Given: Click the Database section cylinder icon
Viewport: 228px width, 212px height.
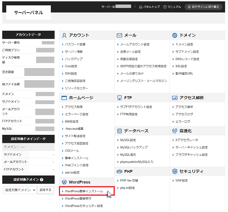Looking at the screenshot, I should tap(119, 131).
